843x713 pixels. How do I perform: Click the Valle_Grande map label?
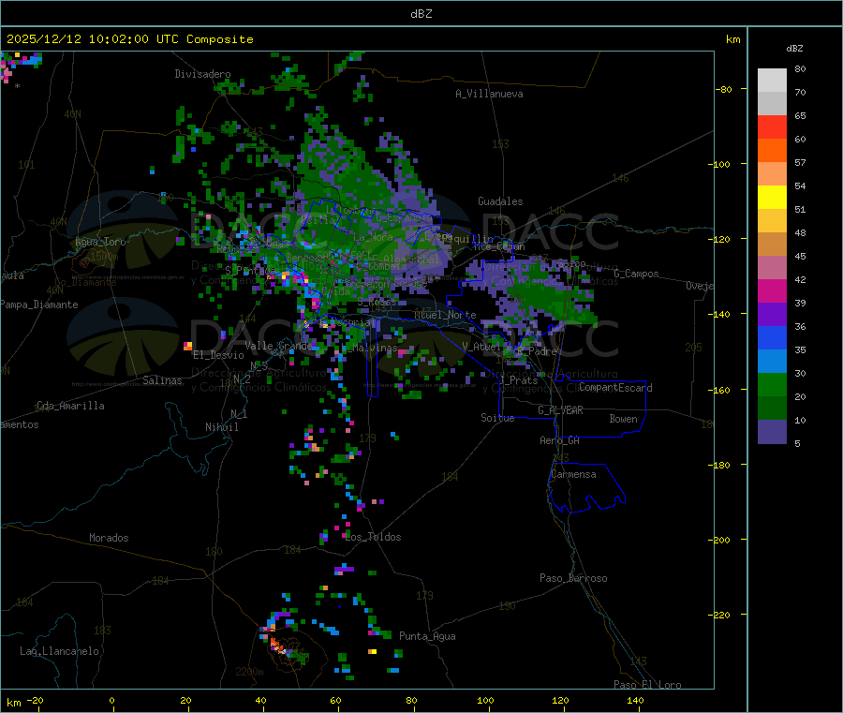(278, 346)
